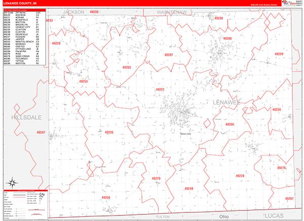Select the 49229 ZIP label on the map
The image size is (304, 221).
[x=279, y=54]
